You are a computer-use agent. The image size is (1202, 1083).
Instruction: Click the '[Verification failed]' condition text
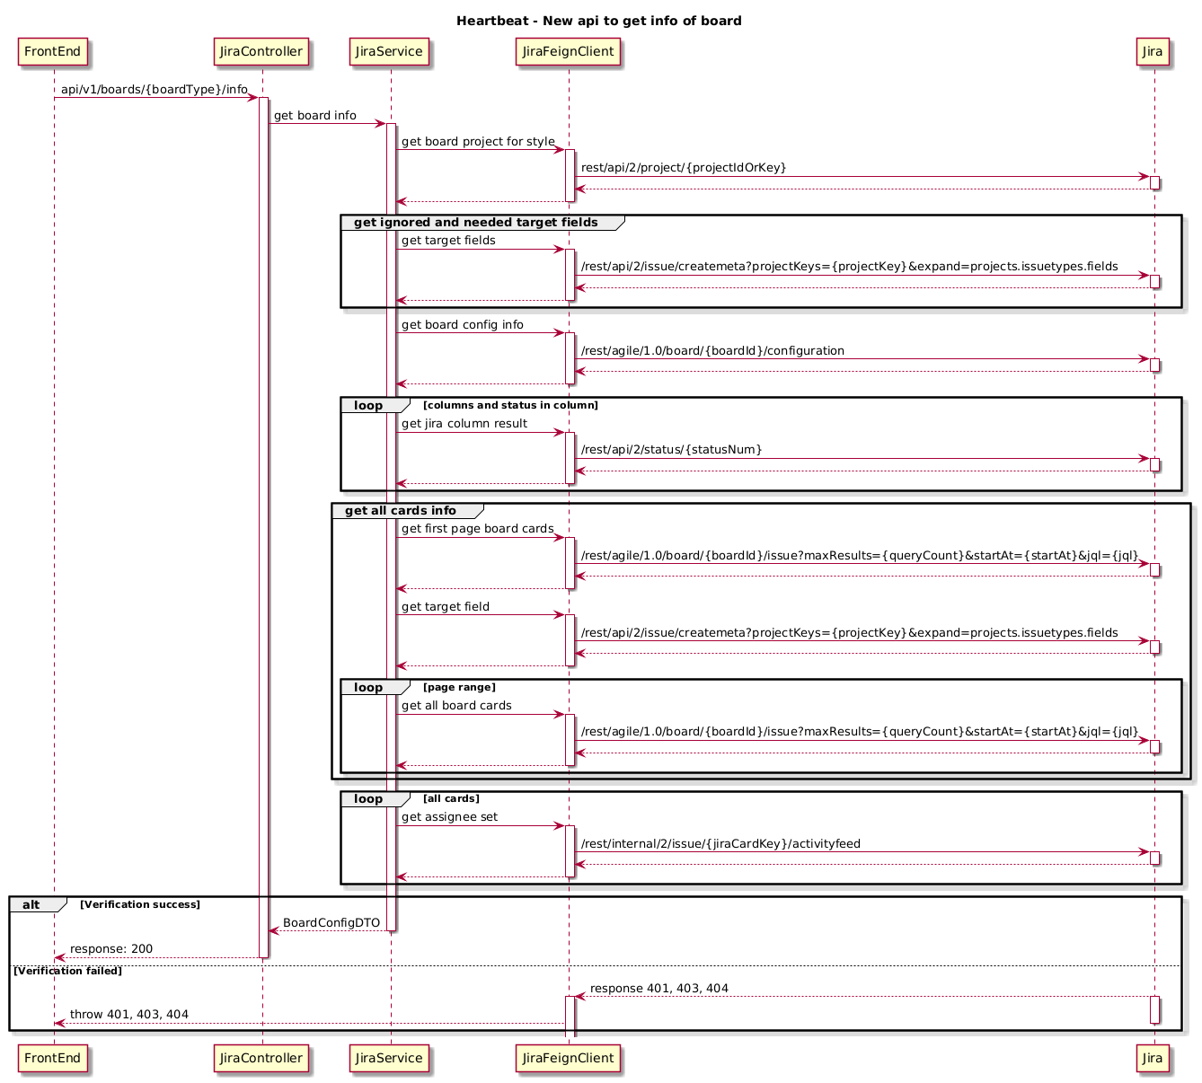pos(67,971)
